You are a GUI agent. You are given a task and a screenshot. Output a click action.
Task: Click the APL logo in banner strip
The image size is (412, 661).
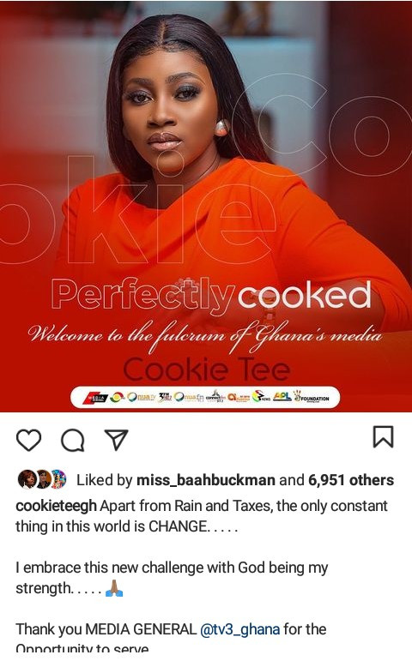point(282,396)
